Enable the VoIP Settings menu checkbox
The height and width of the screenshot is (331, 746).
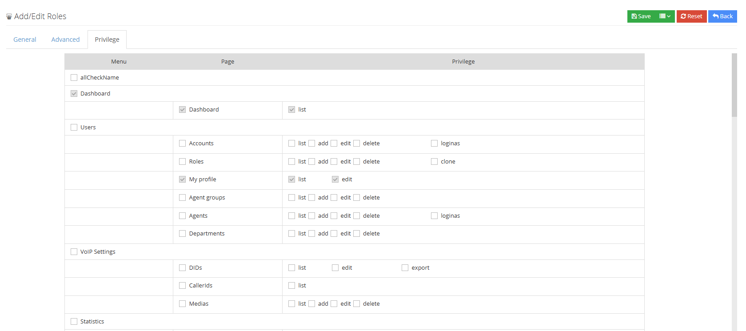74,252
